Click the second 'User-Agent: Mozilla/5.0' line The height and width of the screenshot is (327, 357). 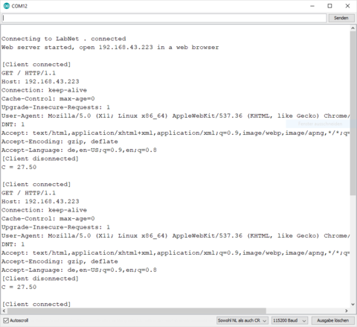(176, 235)
